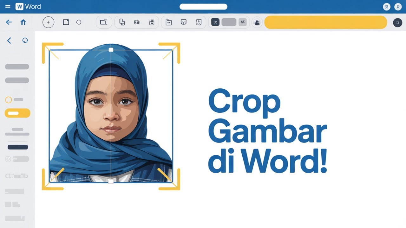406x228 pixels.
Task: Click the circled plus add button
Action: point(49,22)
